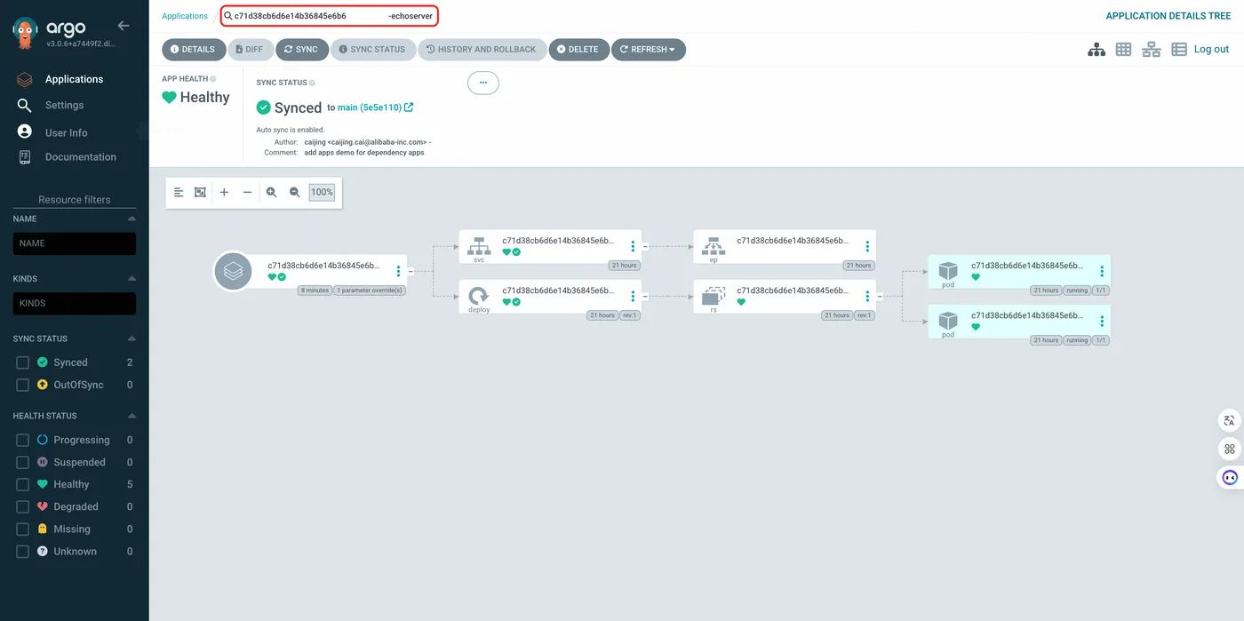Click the DETAILS button
Viewport: 1244px width, 621px height.
[x=193, y=50]
